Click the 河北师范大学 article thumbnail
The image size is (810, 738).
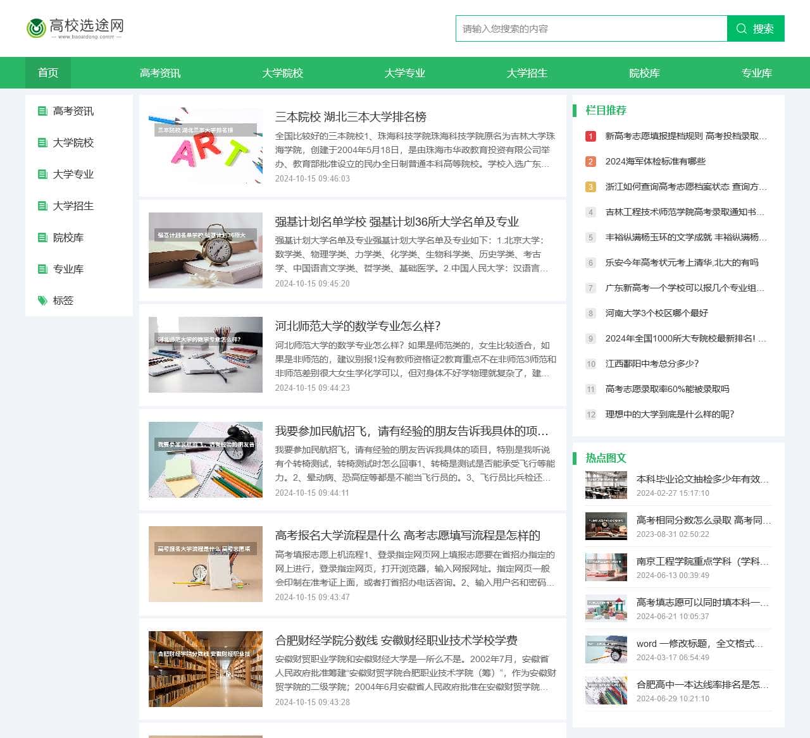(206, 355)
